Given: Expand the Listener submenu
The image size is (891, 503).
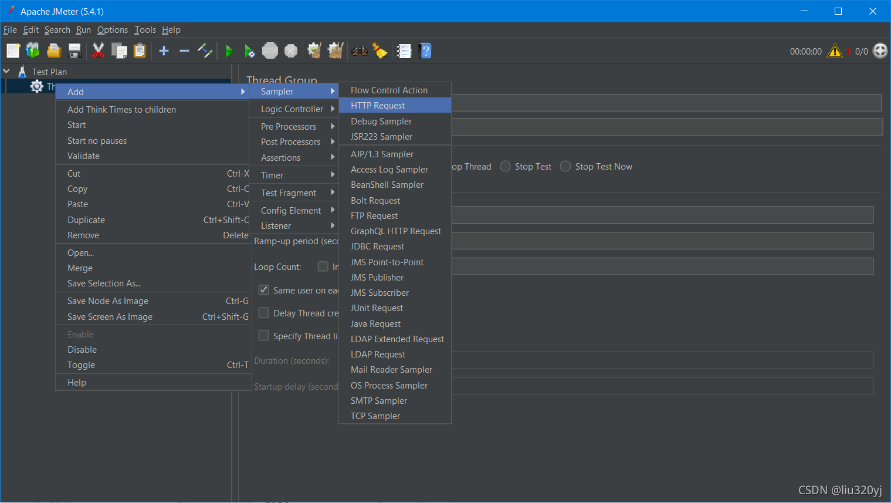Looking at the screenshot, I should (294, 226).
